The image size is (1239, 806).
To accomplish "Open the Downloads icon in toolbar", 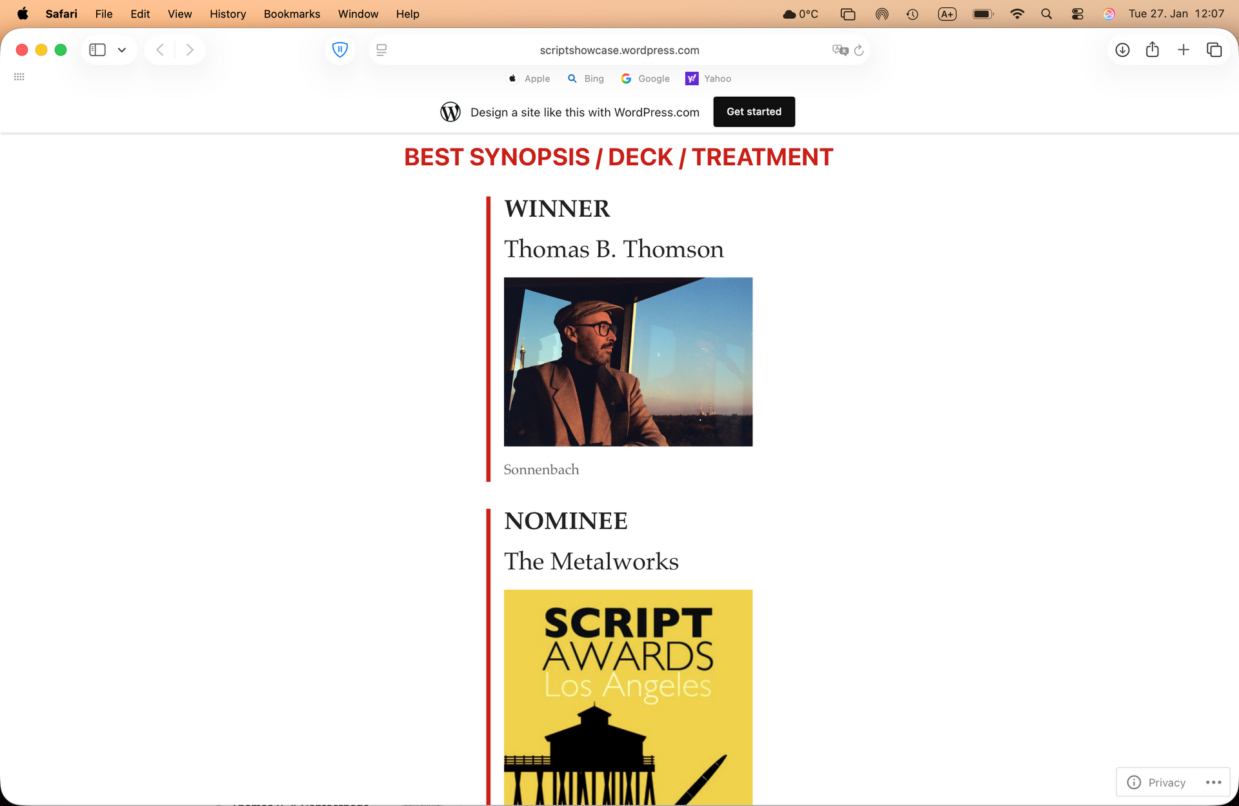I will (x=1122, y=50).
